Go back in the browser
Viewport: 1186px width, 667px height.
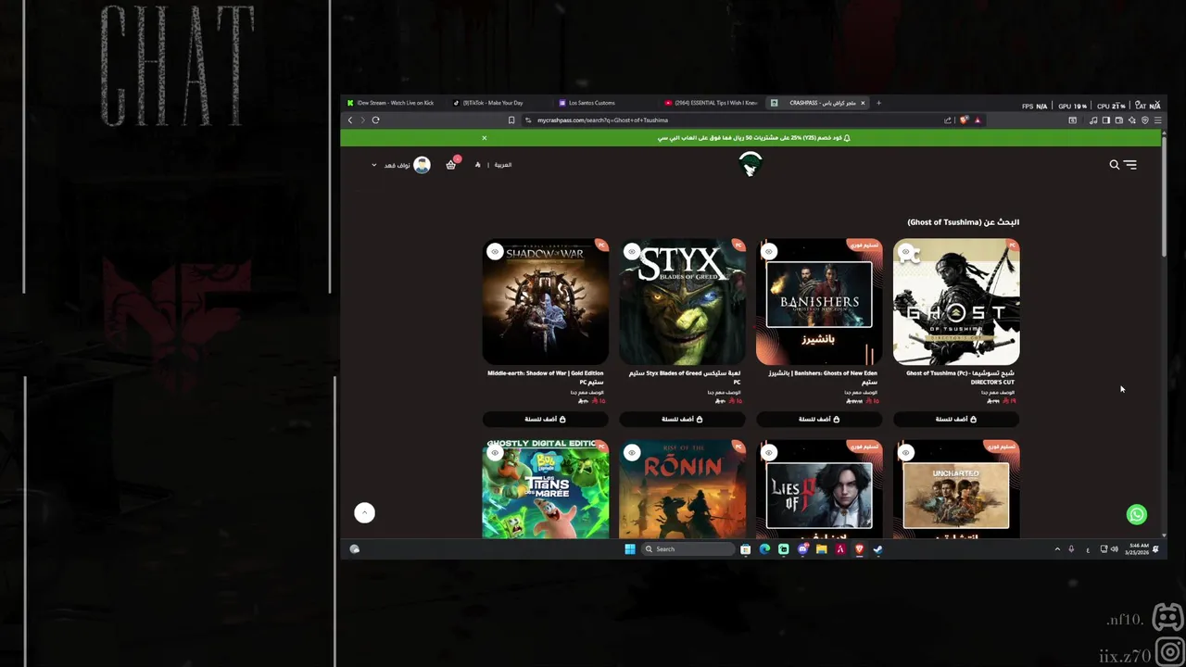coord(350,120)
